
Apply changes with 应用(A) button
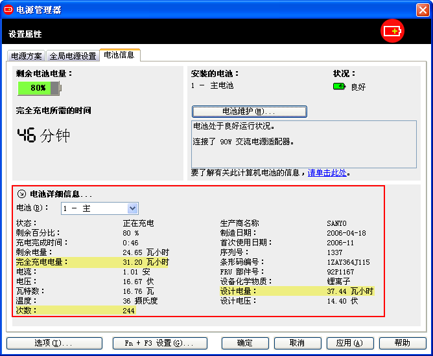pyautogui.click(x=350, y=343)
